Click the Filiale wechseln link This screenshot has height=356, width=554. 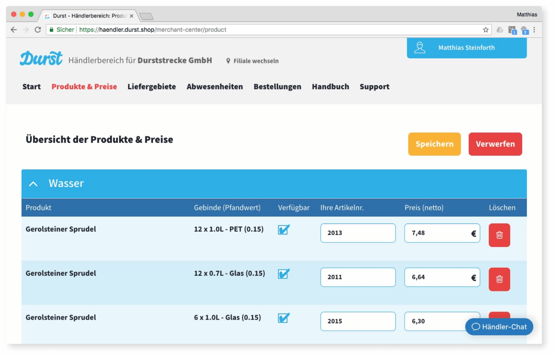click(x=256, y=61)
